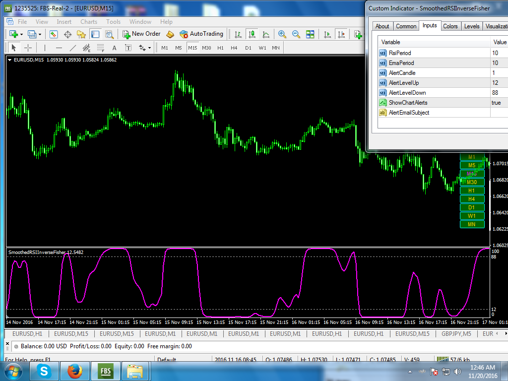The image size is (508, 381).
Task: Click the green W1 button on the chart
Action: pos(472,216)
